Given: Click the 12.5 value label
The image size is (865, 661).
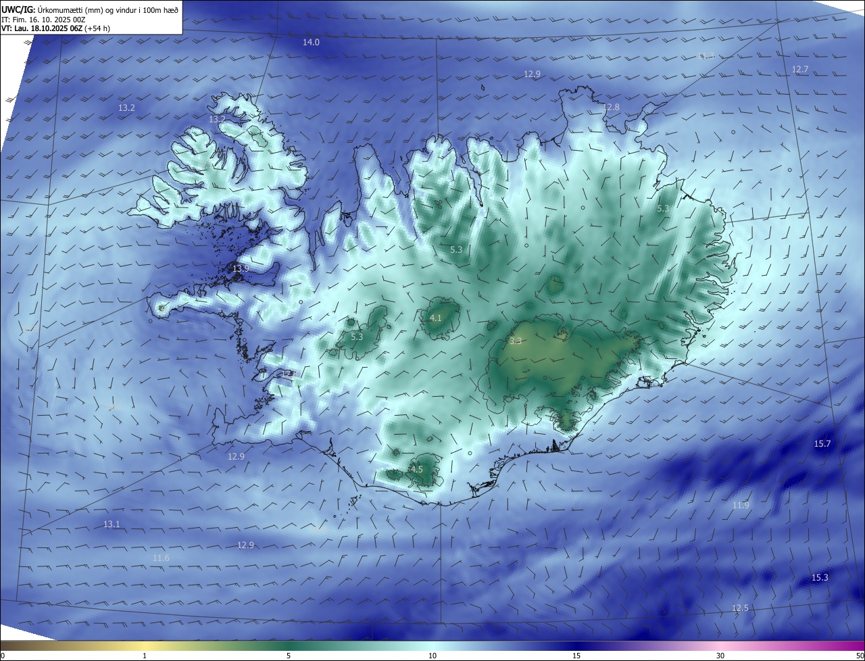Looking at the screenshot, I should pyautogui.click(x=740, y=608).
